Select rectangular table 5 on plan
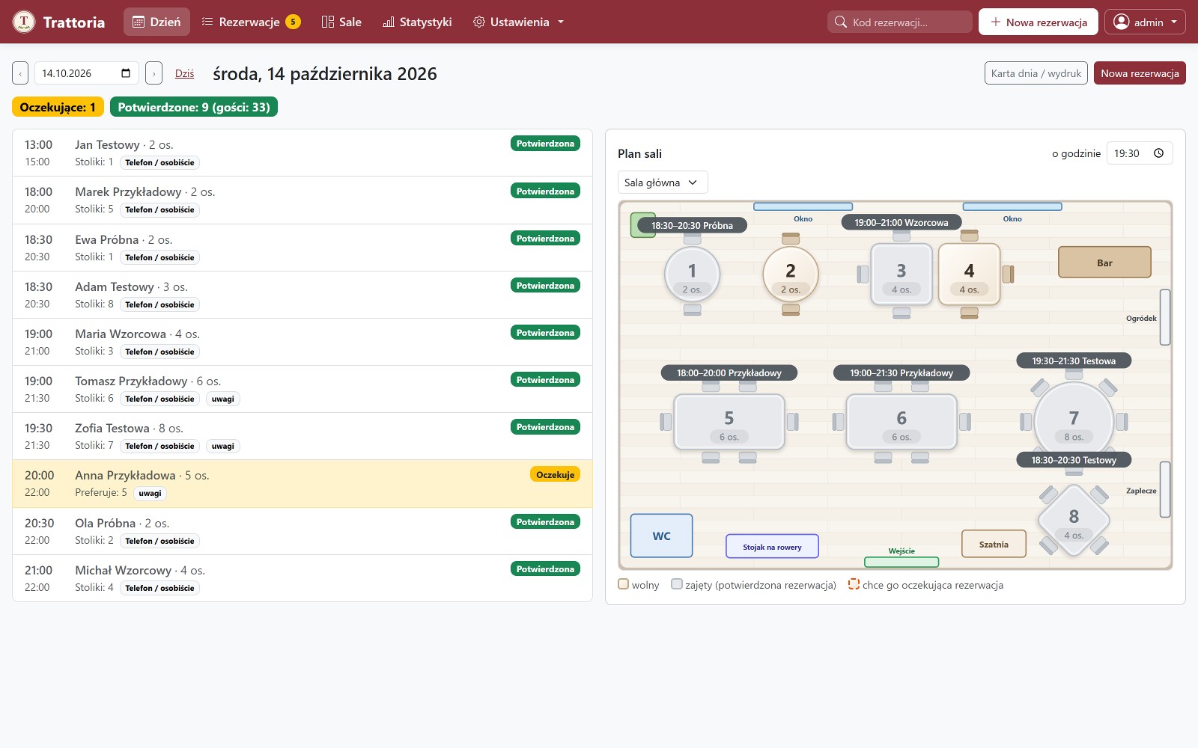 (x=729, y=422)
